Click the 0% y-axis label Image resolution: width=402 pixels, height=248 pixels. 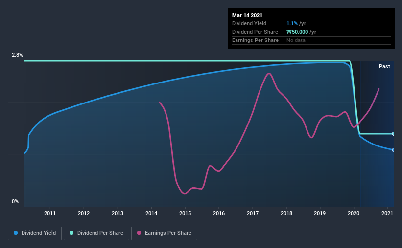(x=15, y=202)
